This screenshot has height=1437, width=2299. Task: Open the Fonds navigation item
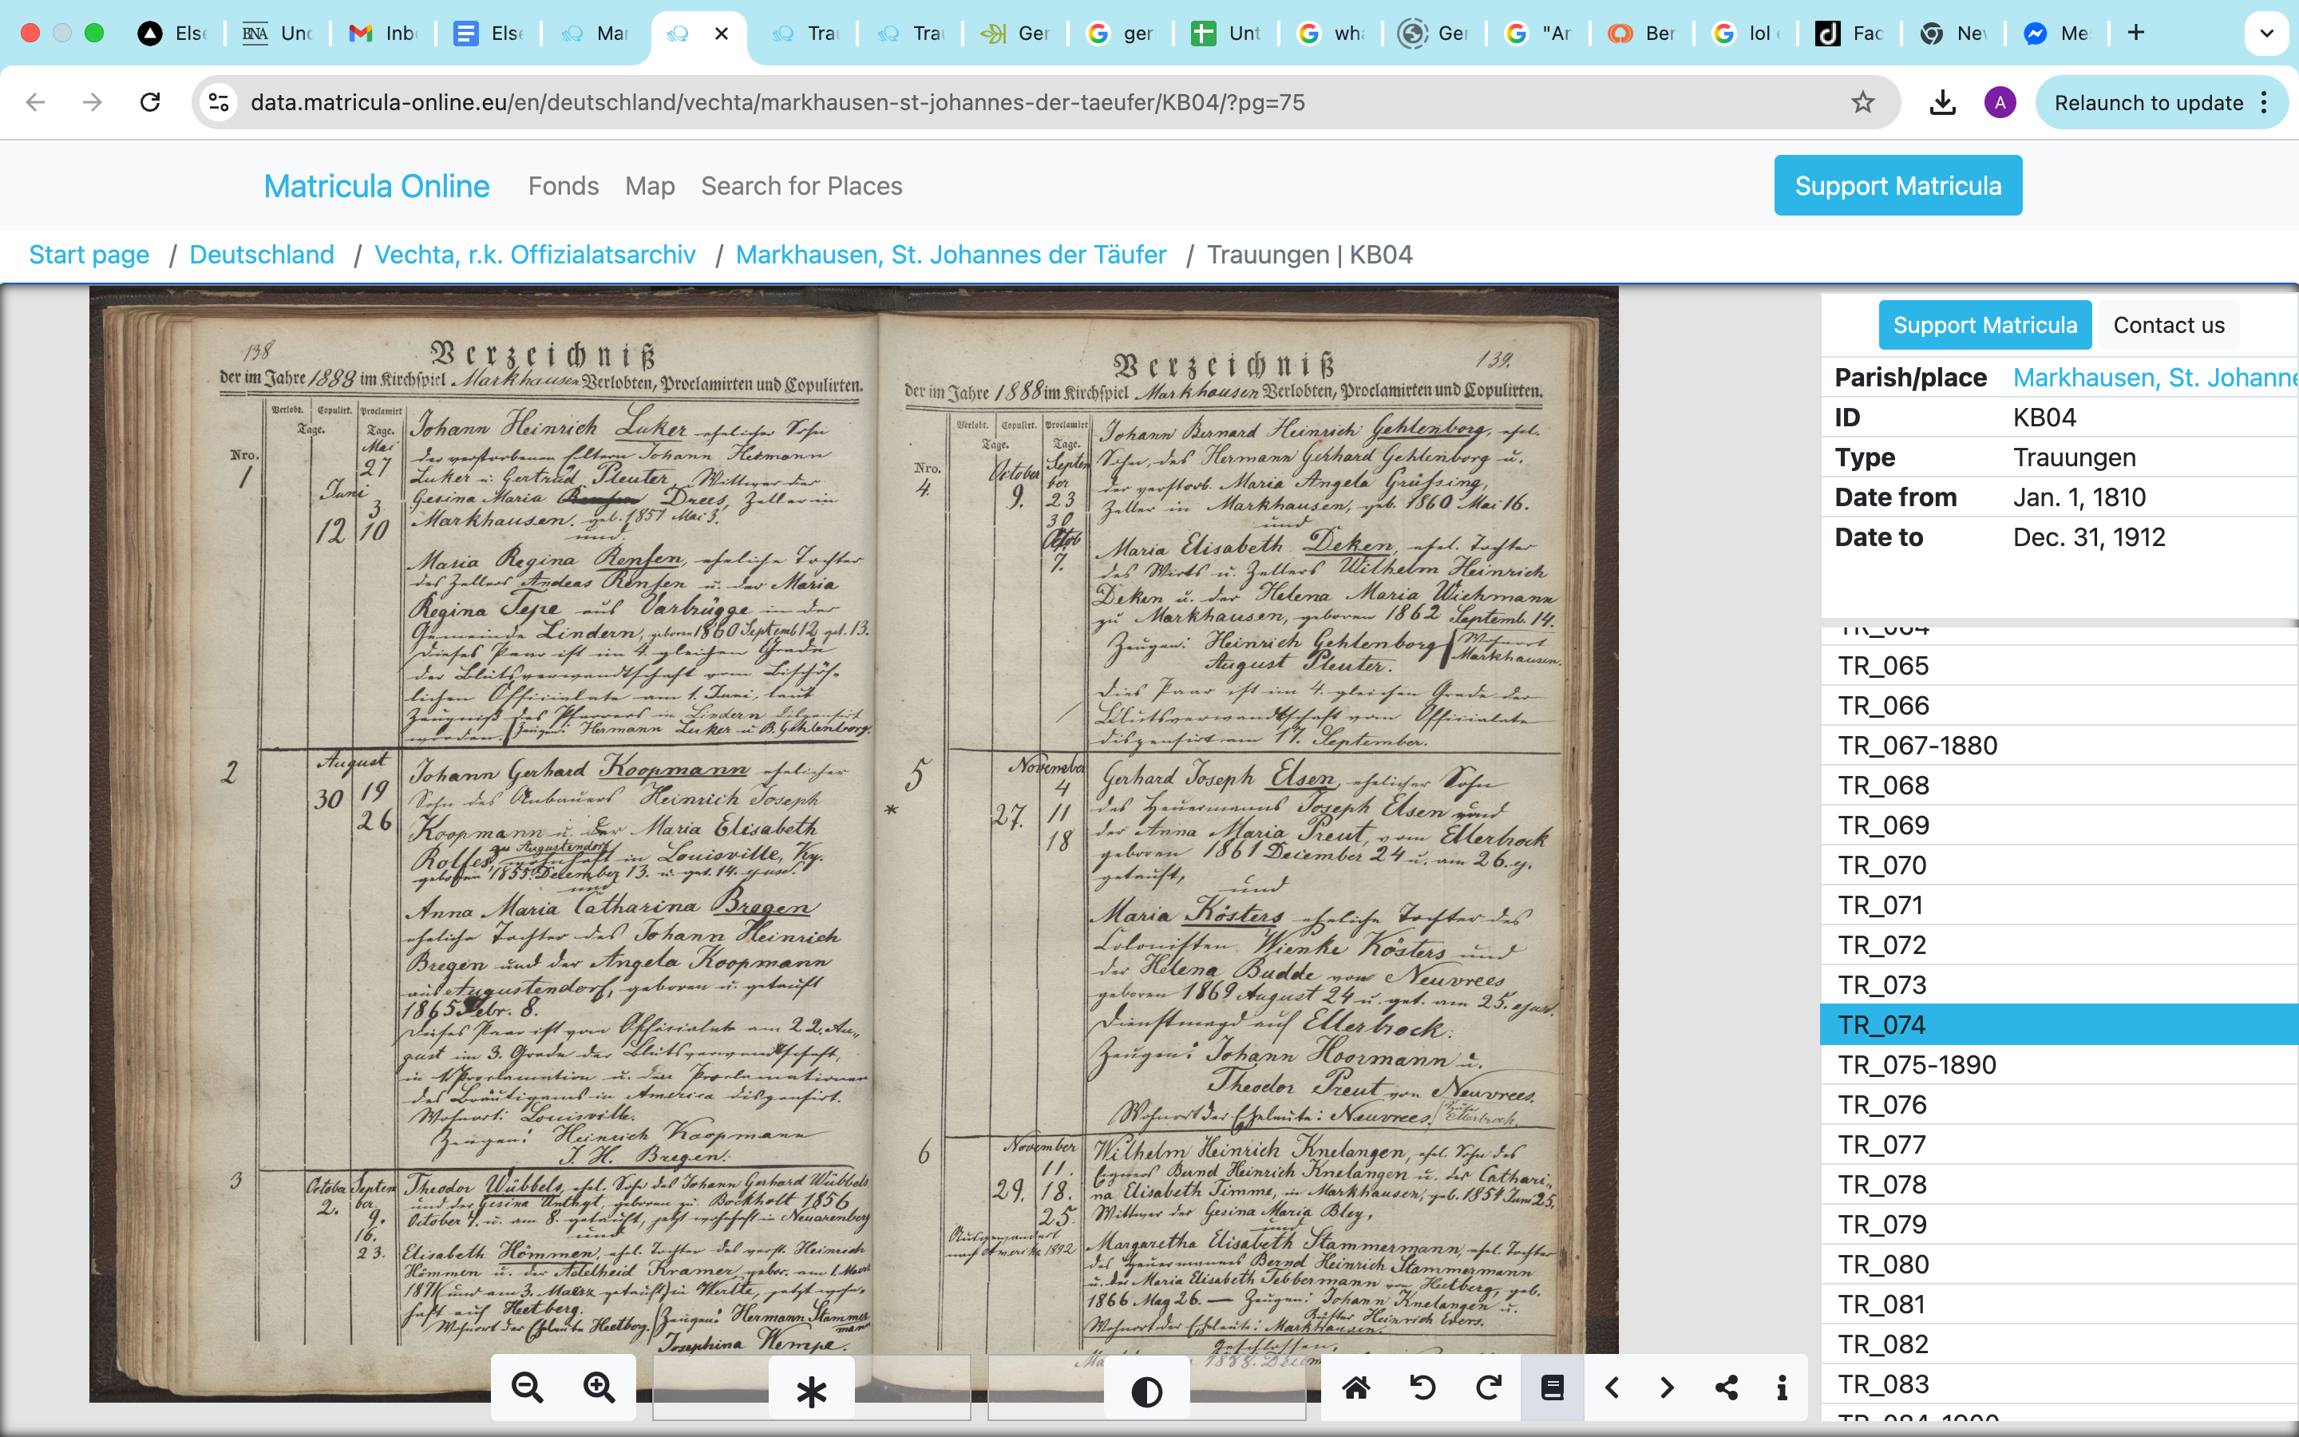click(x=564, y=185)
